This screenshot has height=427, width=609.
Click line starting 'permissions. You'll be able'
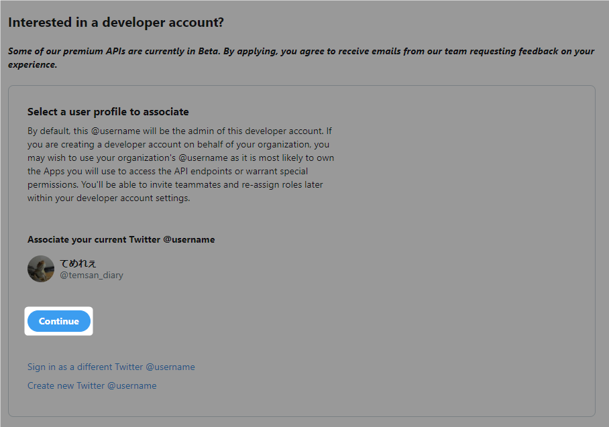coord(175,185)
